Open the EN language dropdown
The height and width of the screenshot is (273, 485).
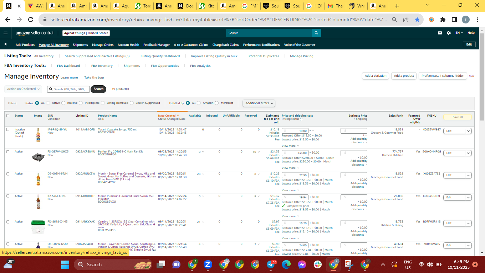(x=459, y=33)
